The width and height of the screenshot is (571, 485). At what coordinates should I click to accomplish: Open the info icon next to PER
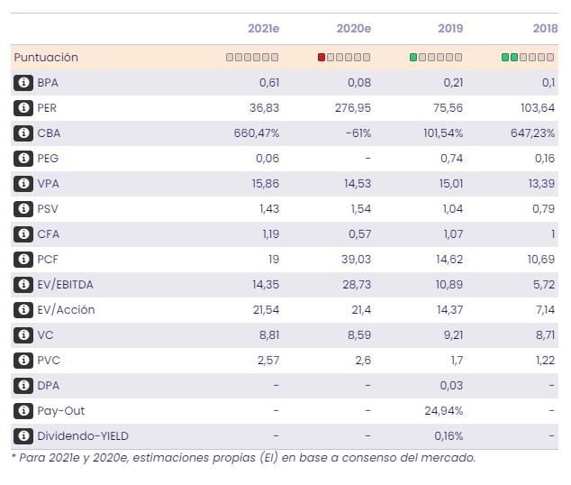[23, 108]
